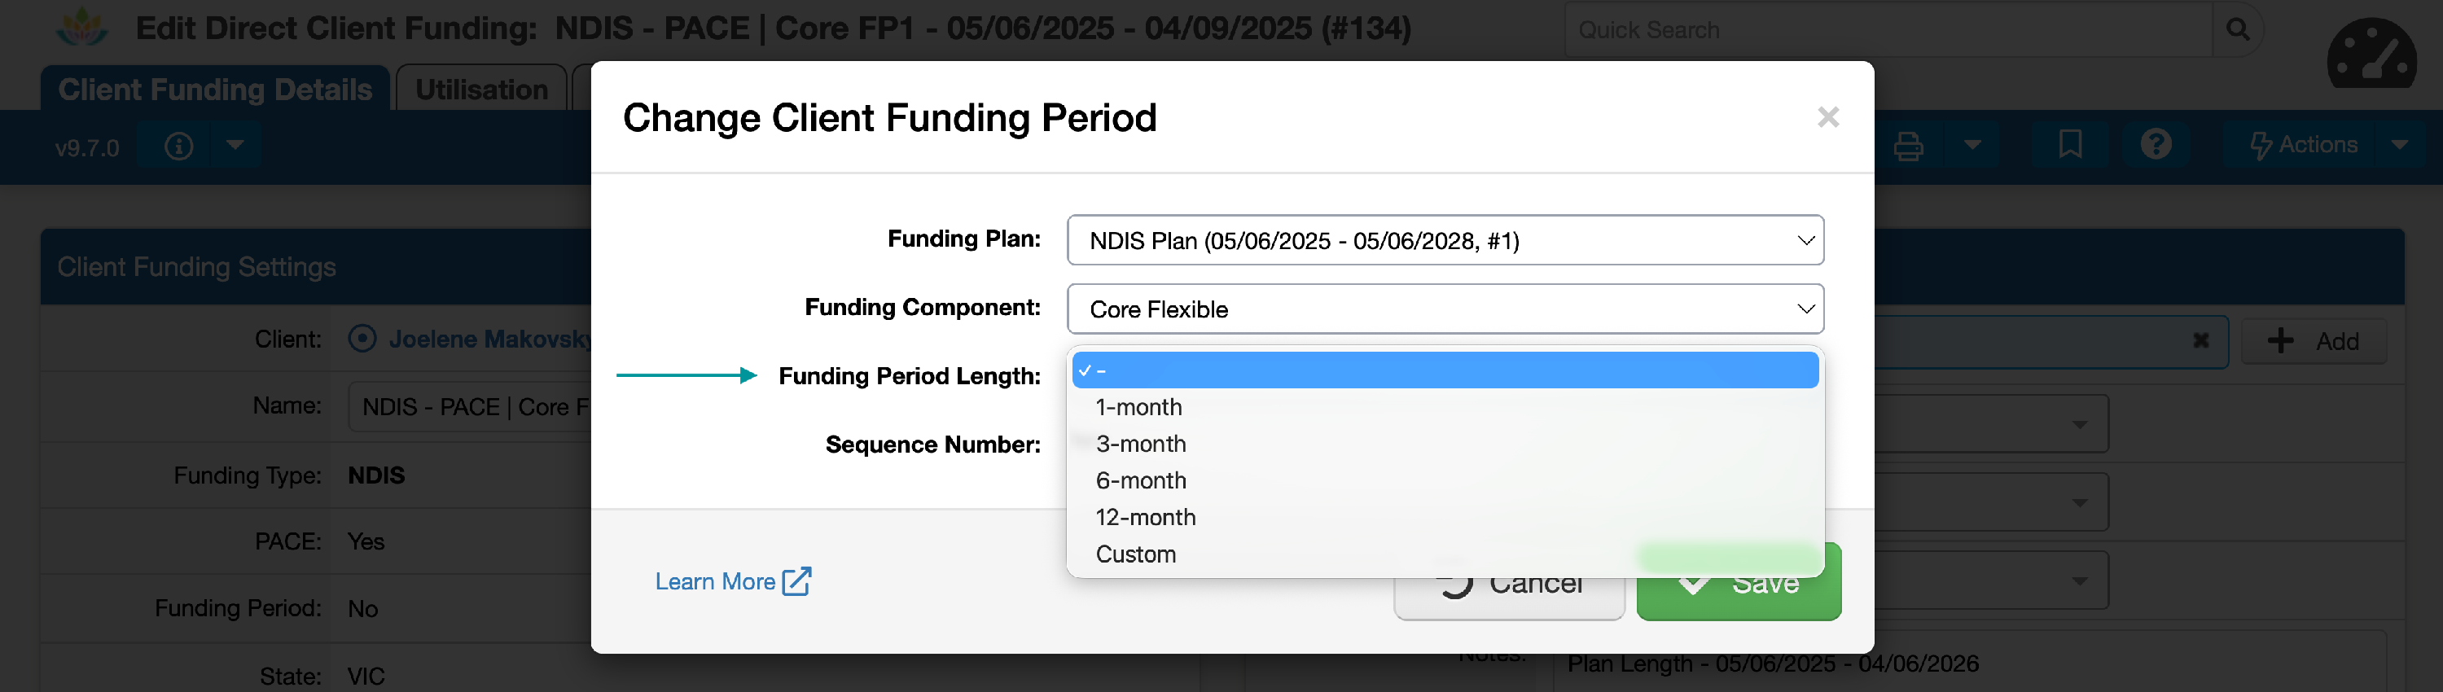Click the bookmark icon

click(x=2069, y=145)
